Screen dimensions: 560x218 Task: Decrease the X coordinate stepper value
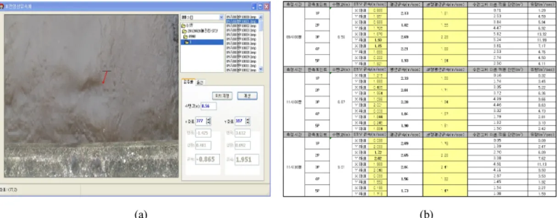pyautogui.click(x=209, y=123)
